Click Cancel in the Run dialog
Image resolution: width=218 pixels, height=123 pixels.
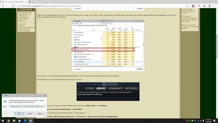pyautogui.click(x=30, y=113)
